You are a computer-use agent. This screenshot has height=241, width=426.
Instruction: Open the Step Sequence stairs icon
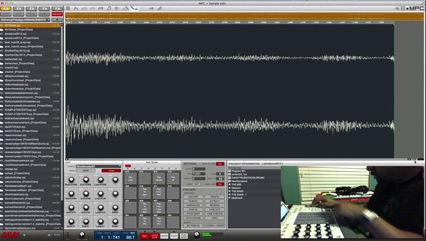click(159, 8)
